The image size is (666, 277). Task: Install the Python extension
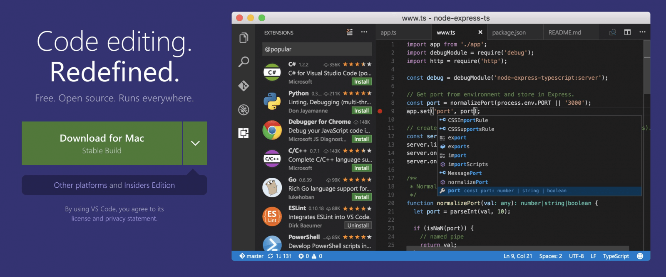point(361,110)
